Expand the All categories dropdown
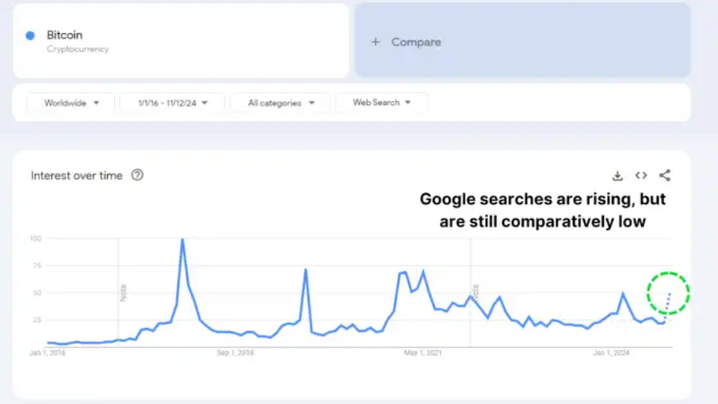 281,103
